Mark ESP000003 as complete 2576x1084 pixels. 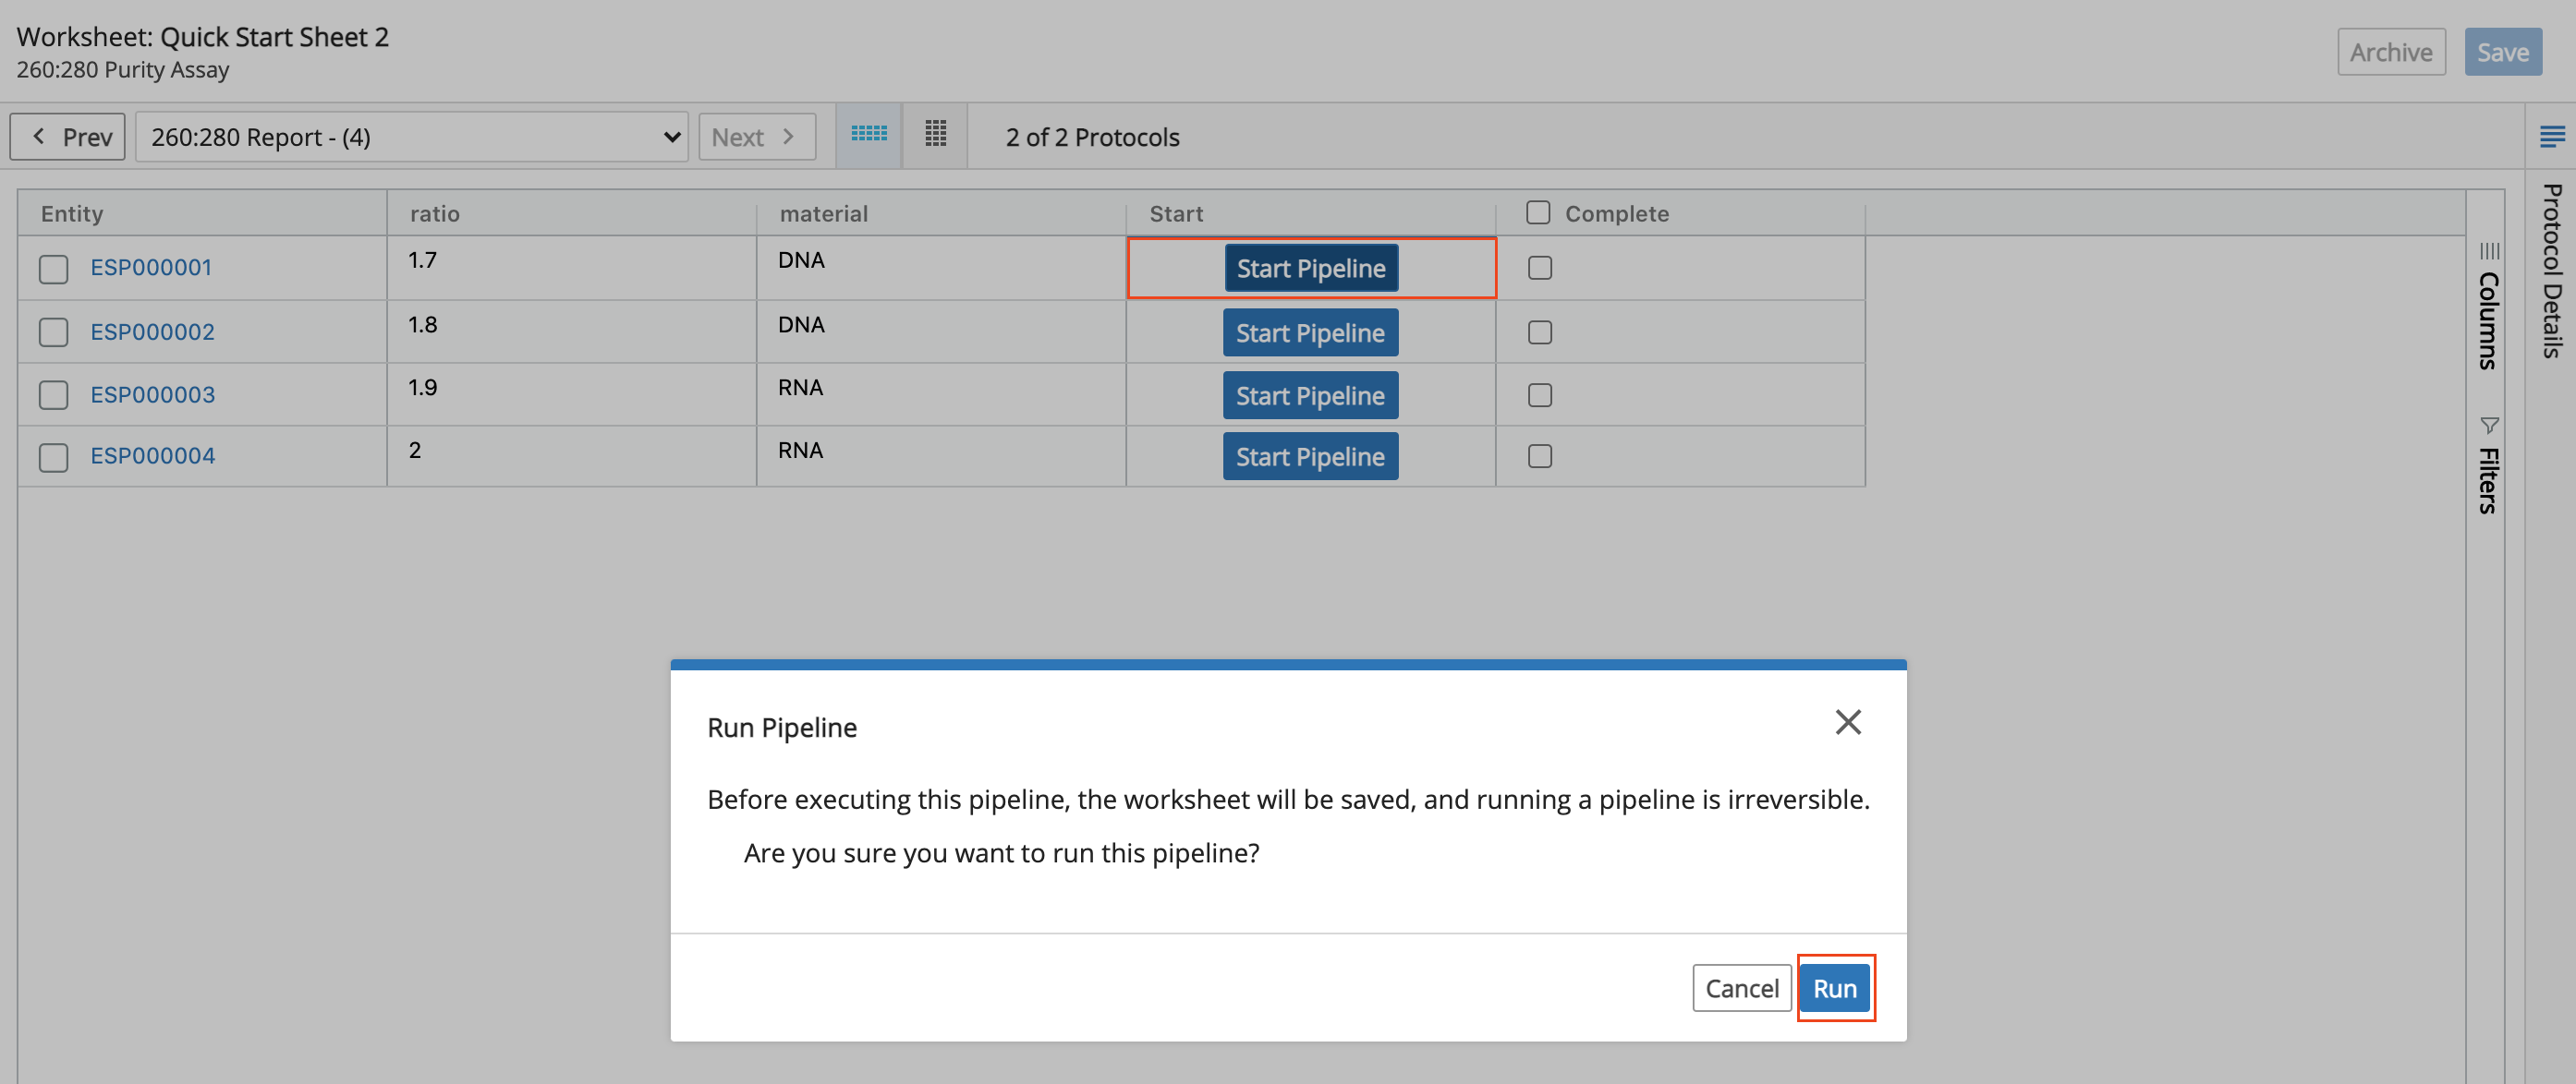pos(1540,395)
